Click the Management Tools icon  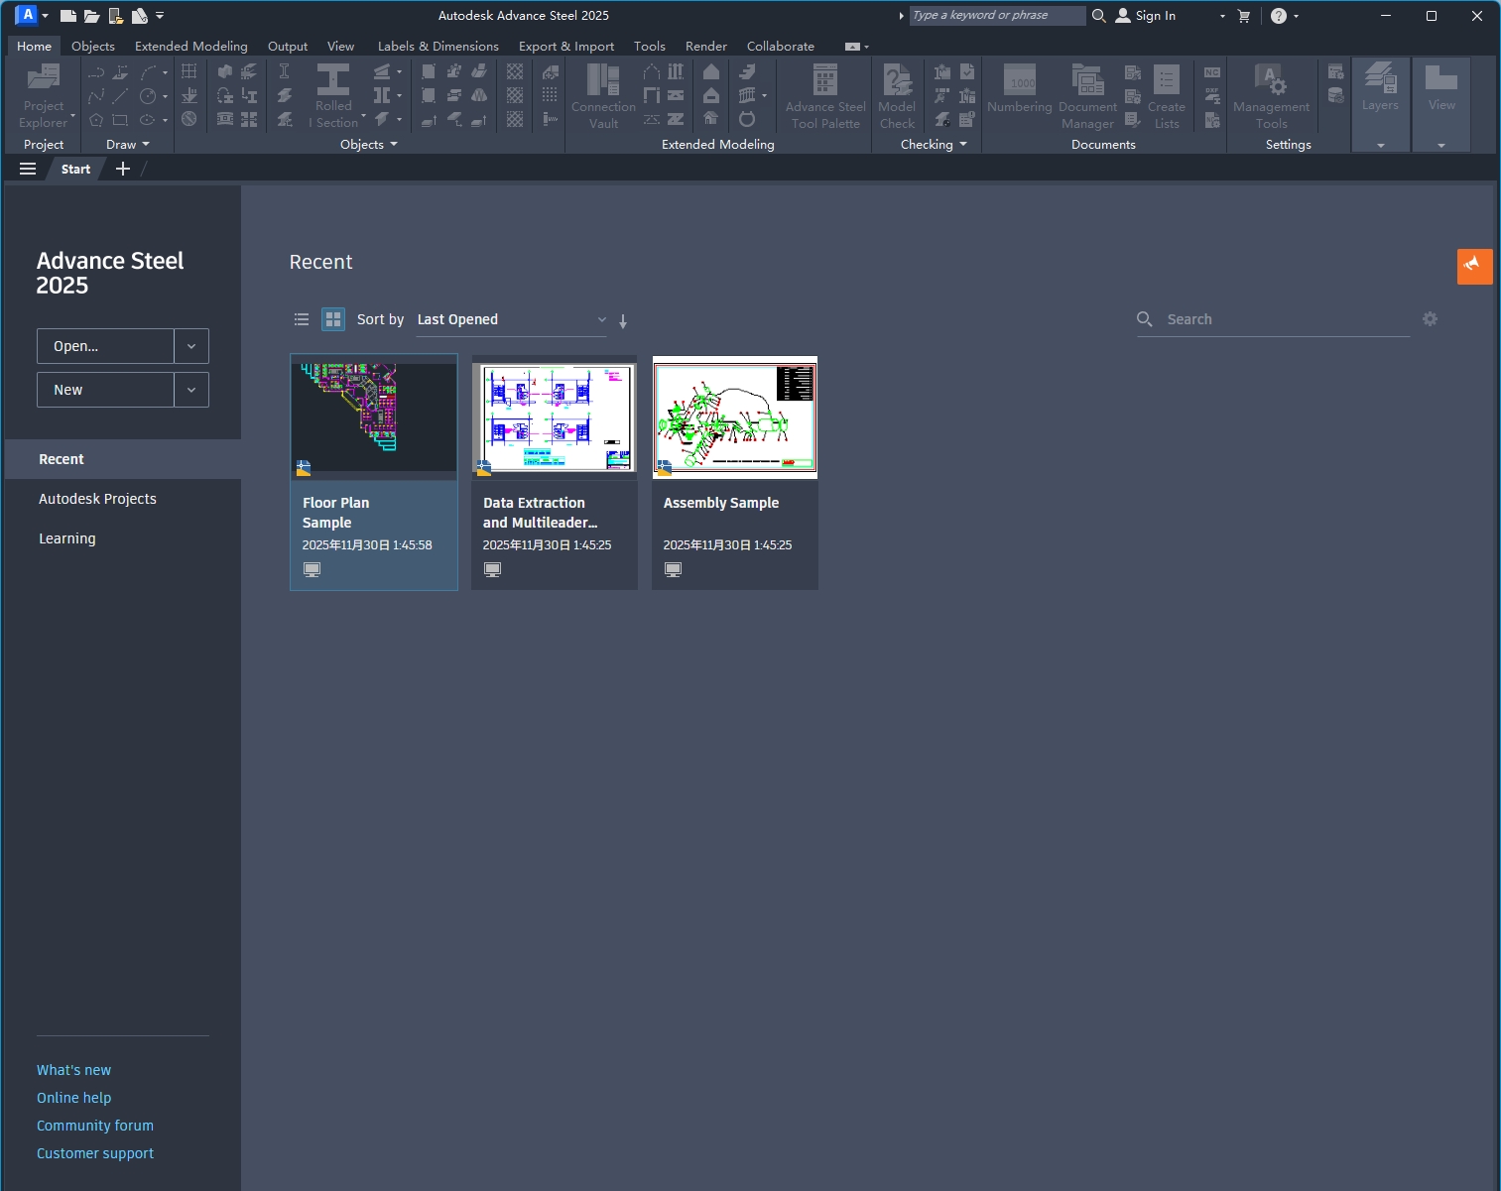click(x=1271, y=81)
